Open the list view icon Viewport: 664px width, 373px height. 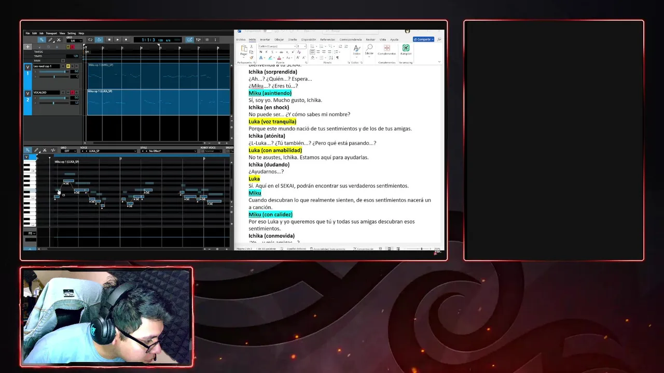coord(207,40)
